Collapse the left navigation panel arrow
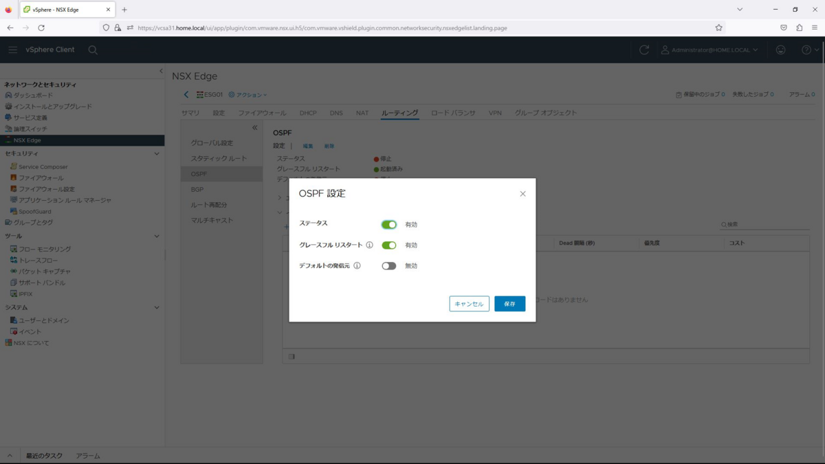This screenshot has width=825, height=464. (x=161, y=71)
